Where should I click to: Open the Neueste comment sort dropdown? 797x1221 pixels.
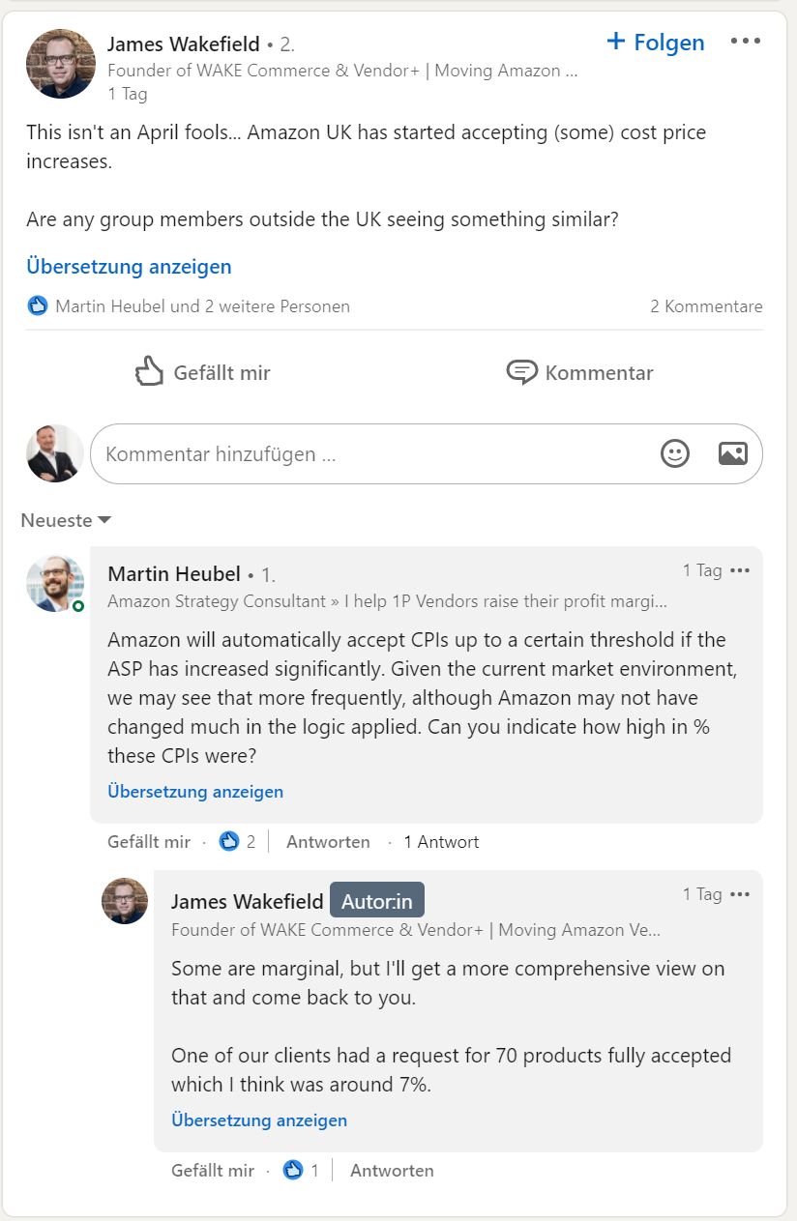click(66, 520)
